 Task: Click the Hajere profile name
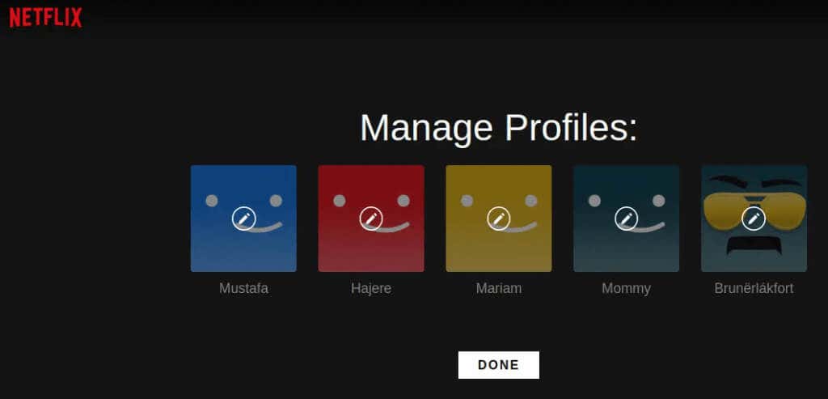coord(371,289)
